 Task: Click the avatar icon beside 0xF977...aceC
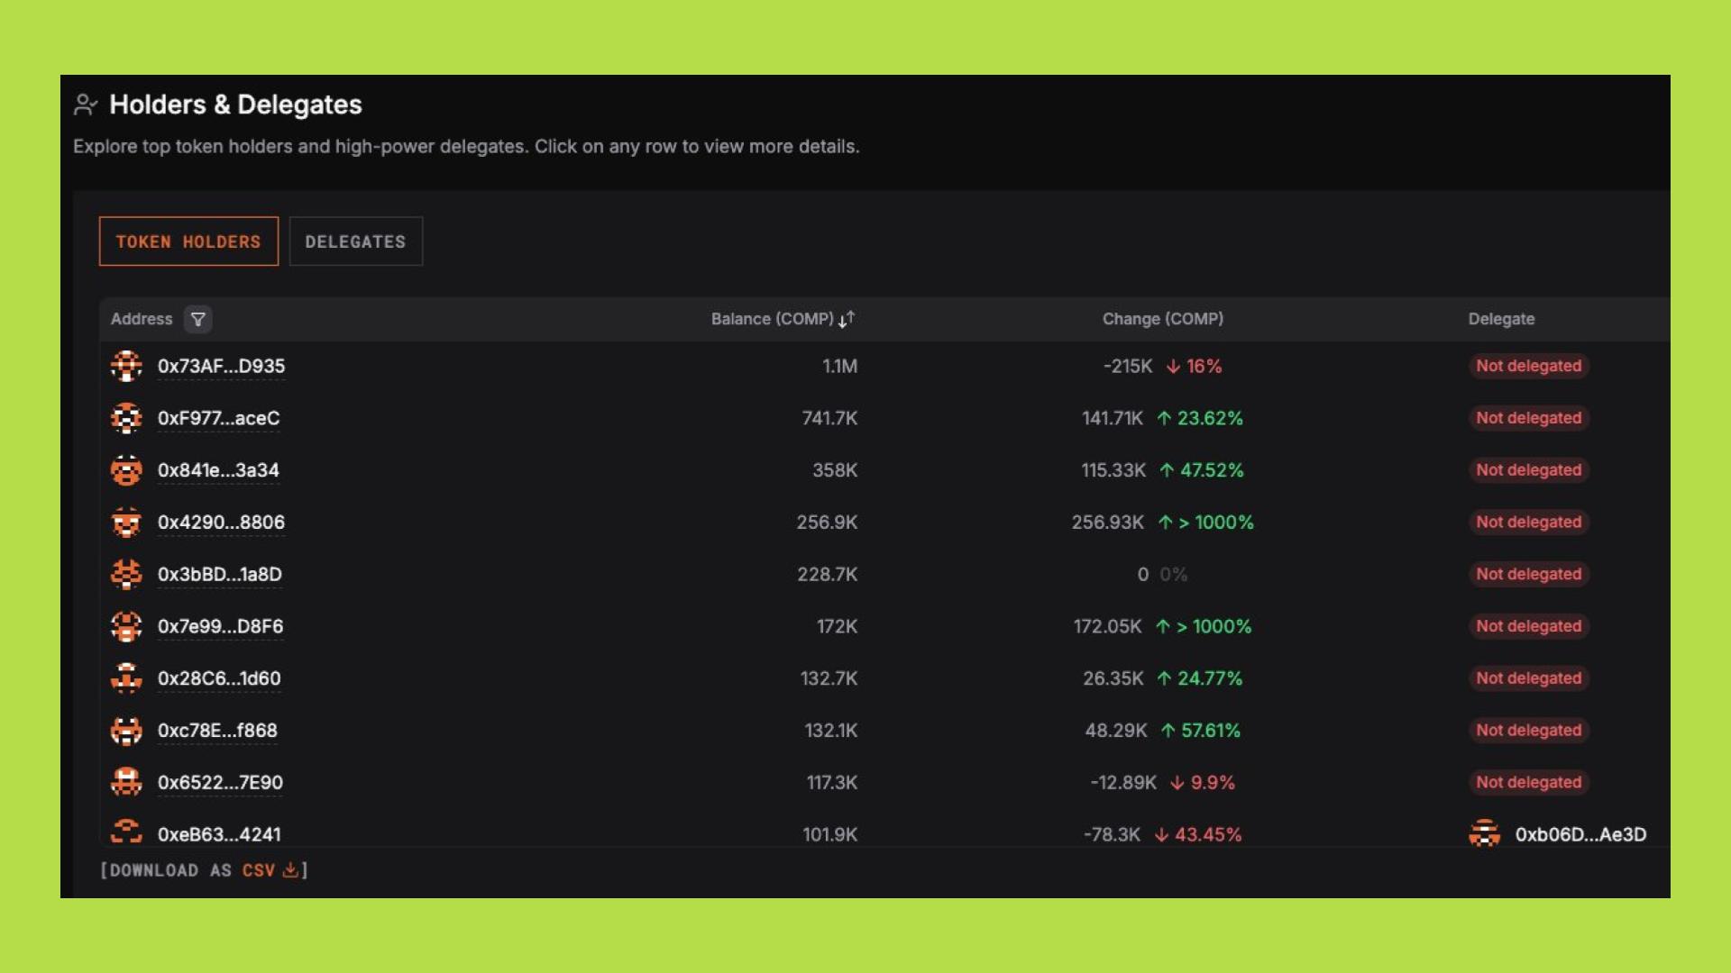(x=126, y=418)
